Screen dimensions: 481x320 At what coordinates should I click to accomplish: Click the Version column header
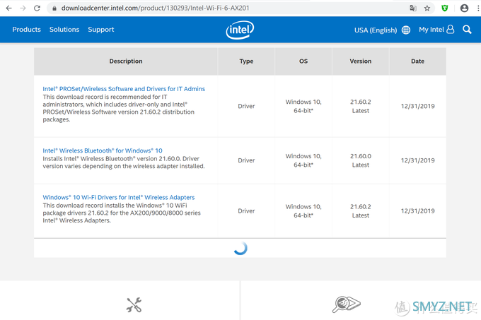tap(361, 61)
